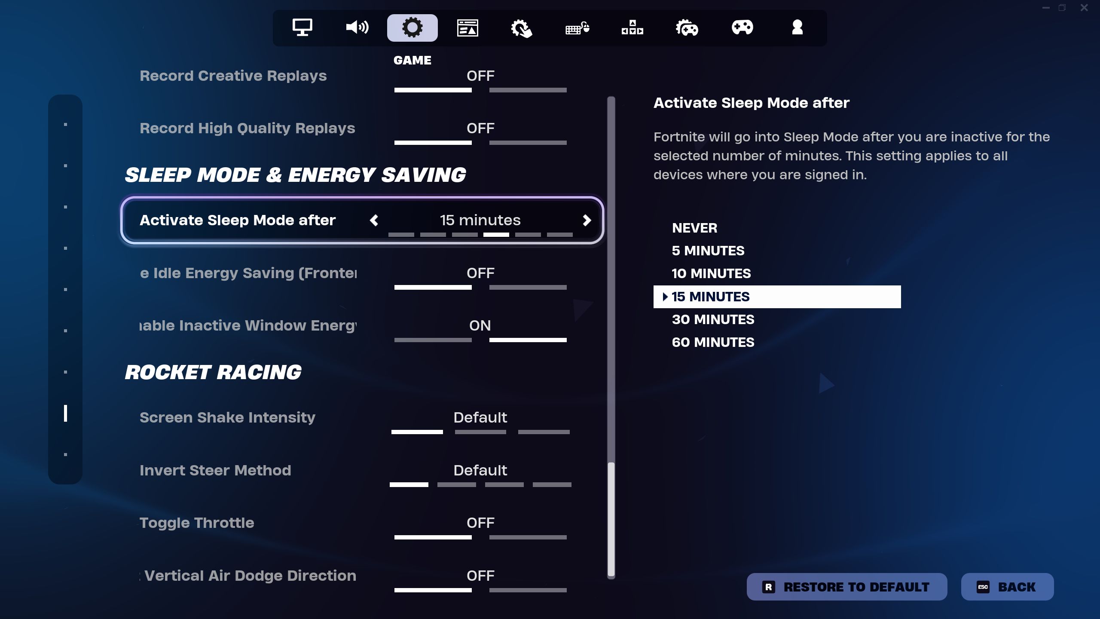Open the brightness settings tab
The image size is (1100, 619).
302,27
